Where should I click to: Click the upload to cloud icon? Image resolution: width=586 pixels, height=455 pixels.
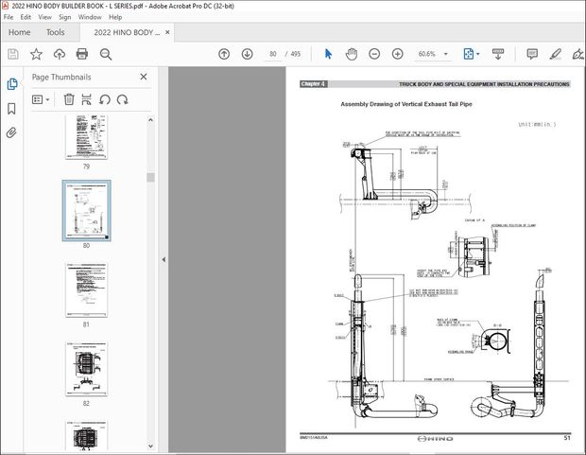click(60, 54)
